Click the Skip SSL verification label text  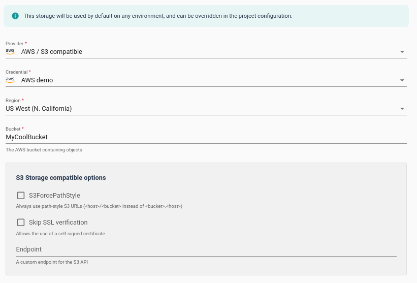coord(58,223)
